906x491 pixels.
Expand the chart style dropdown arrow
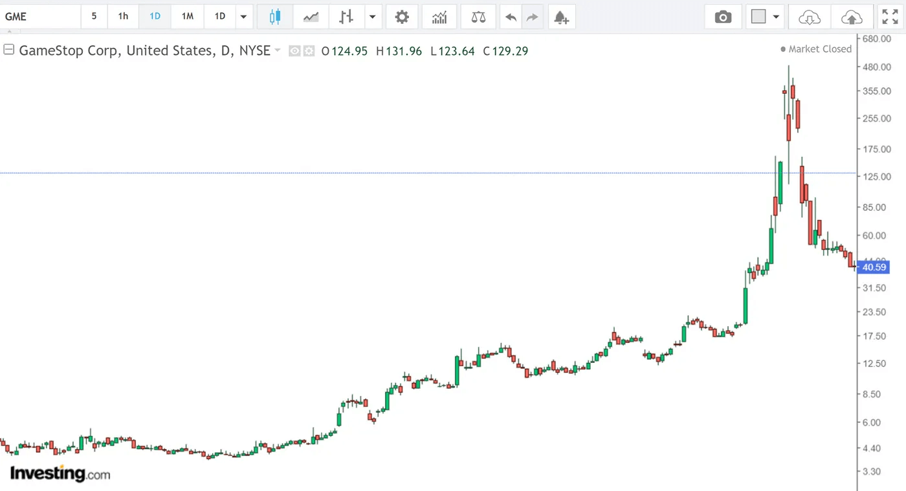point(373,17)
